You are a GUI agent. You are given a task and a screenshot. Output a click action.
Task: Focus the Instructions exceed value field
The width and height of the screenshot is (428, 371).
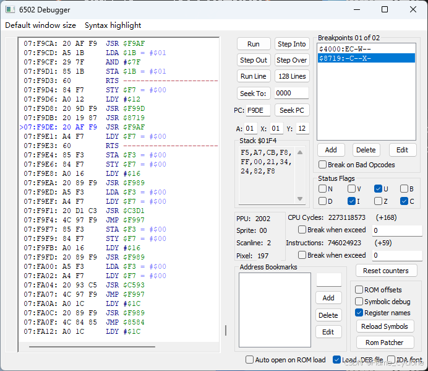397,255
